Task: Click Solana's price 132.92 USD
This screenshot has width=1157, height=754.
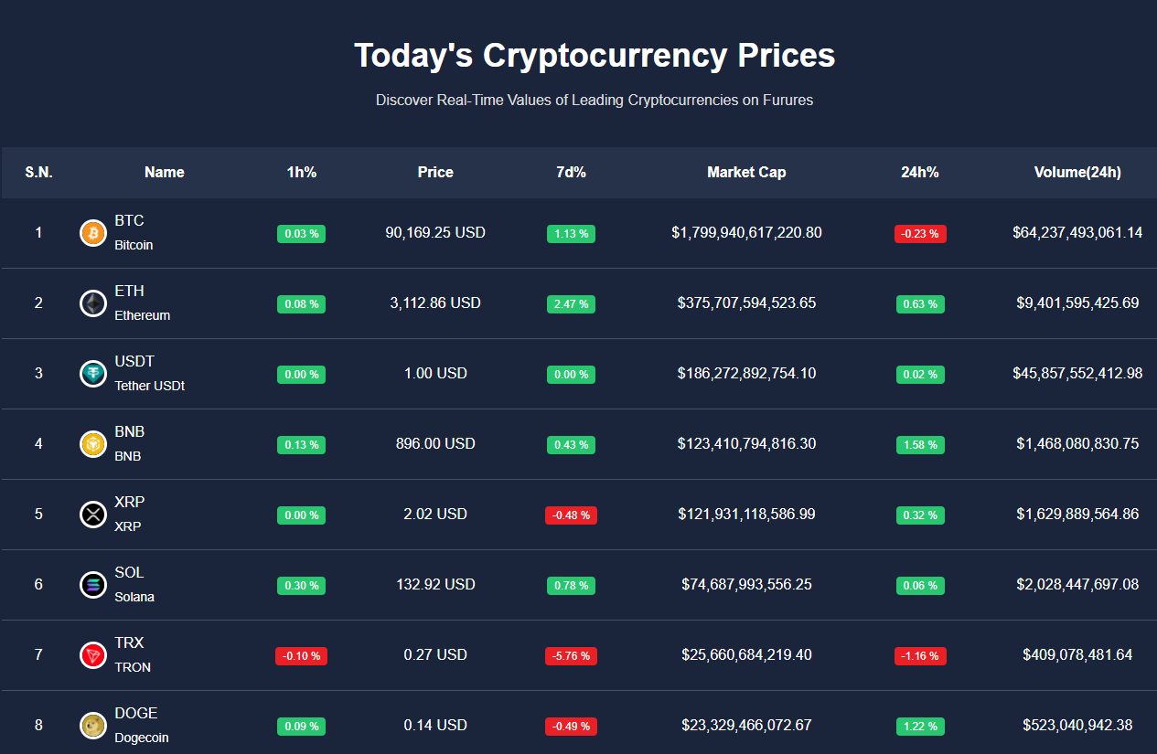Action: [x=435, y=584]
